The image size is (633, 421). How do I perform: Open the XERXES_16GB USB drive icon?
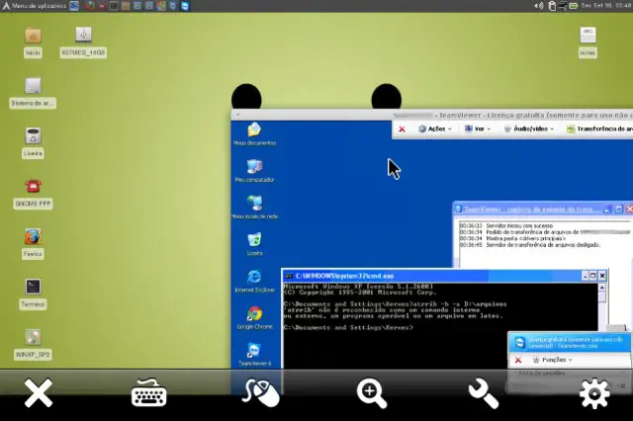coord(83,42)
